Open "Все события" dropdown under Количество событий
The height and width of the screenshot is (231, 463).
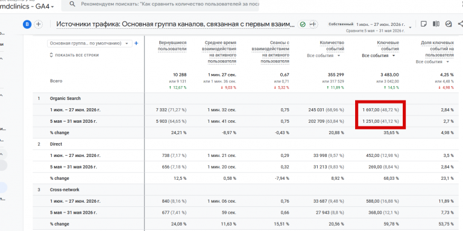coord(324,56)
